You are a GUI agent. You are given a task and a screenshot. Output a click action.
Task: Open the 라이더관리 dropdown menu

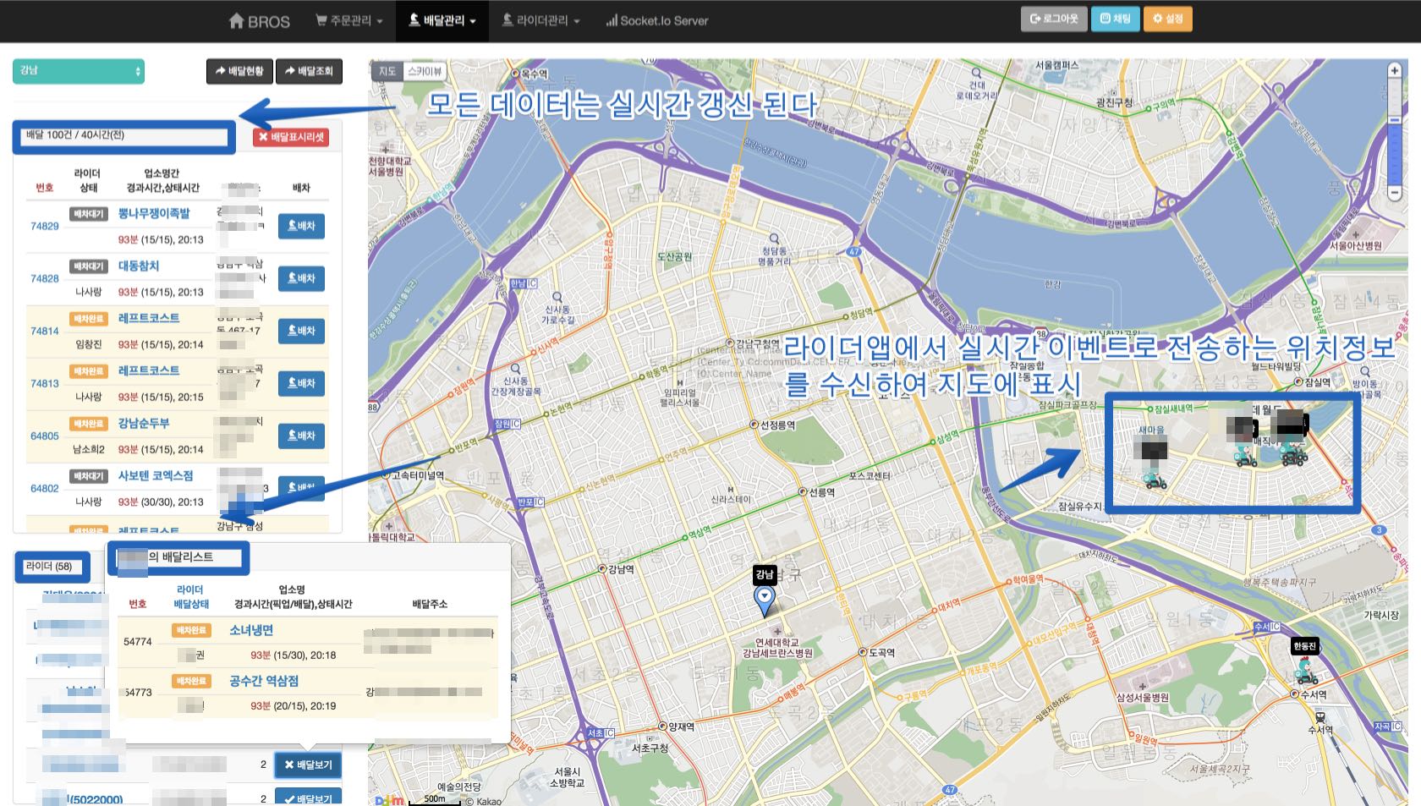(x=540, y=20)
